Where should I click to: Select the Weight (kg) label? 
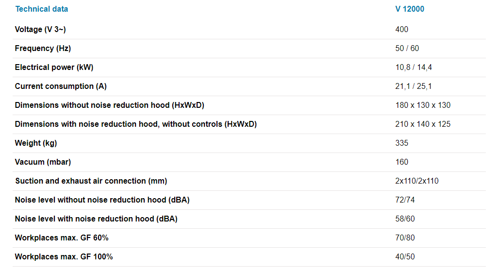(36, 143)
